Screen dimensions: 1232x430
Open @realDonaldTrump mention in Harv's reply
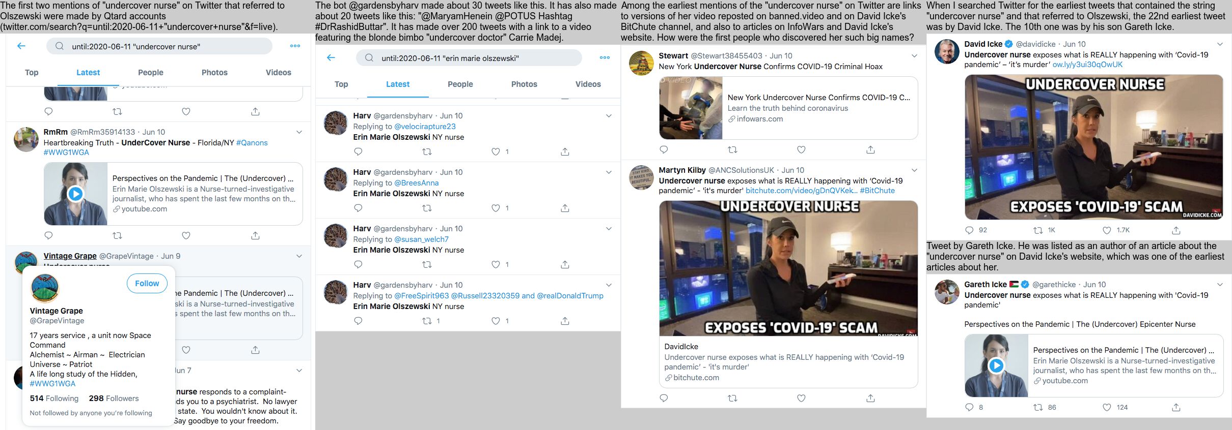[570, 296]
